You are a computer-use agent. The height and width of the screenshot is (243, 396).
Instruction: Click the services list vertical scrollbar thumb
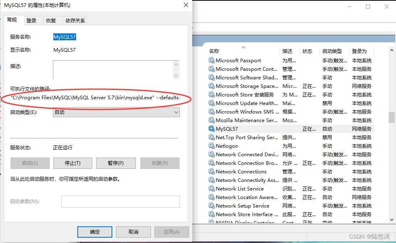392,117
